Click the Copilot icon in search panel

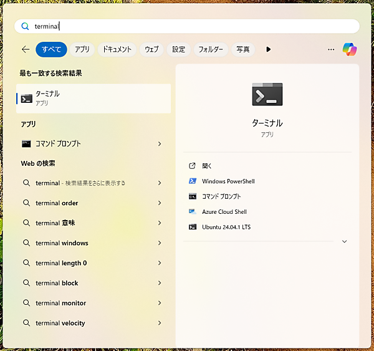pos(350,49)
